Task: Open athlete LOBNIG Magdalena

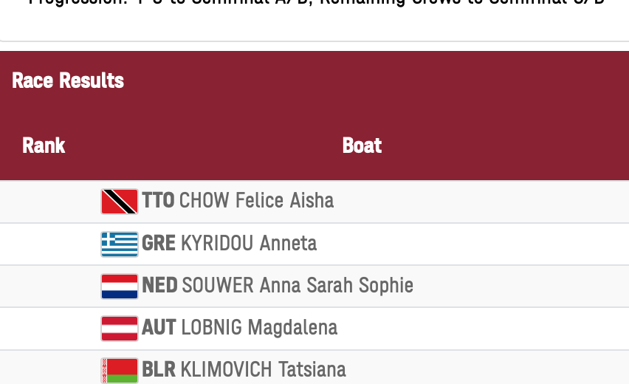Action: click(259, 327)
